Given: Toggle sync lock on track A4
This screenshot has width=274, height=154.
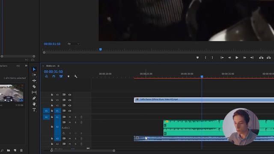Looking at the screenshot, I should 64,144.
